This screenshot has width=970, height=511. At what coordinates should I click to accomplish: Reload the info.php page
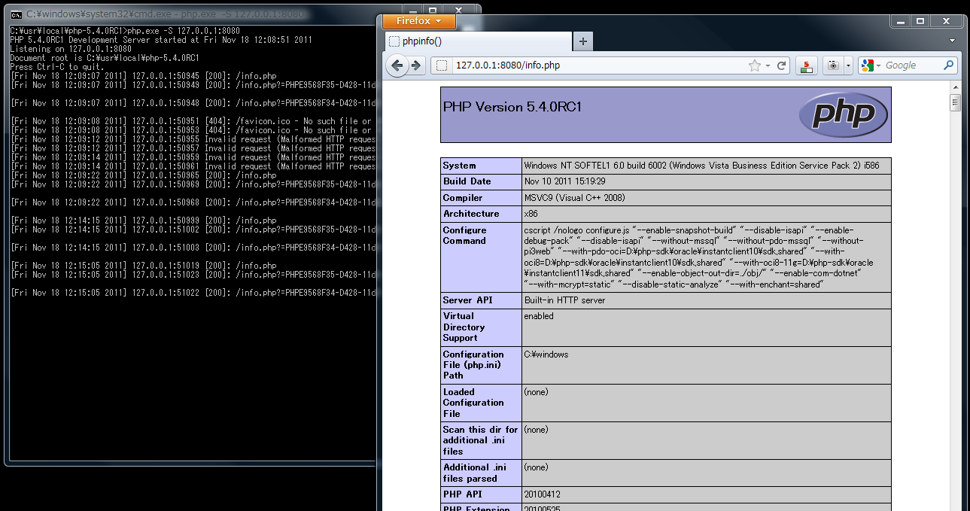pos(782,65)
